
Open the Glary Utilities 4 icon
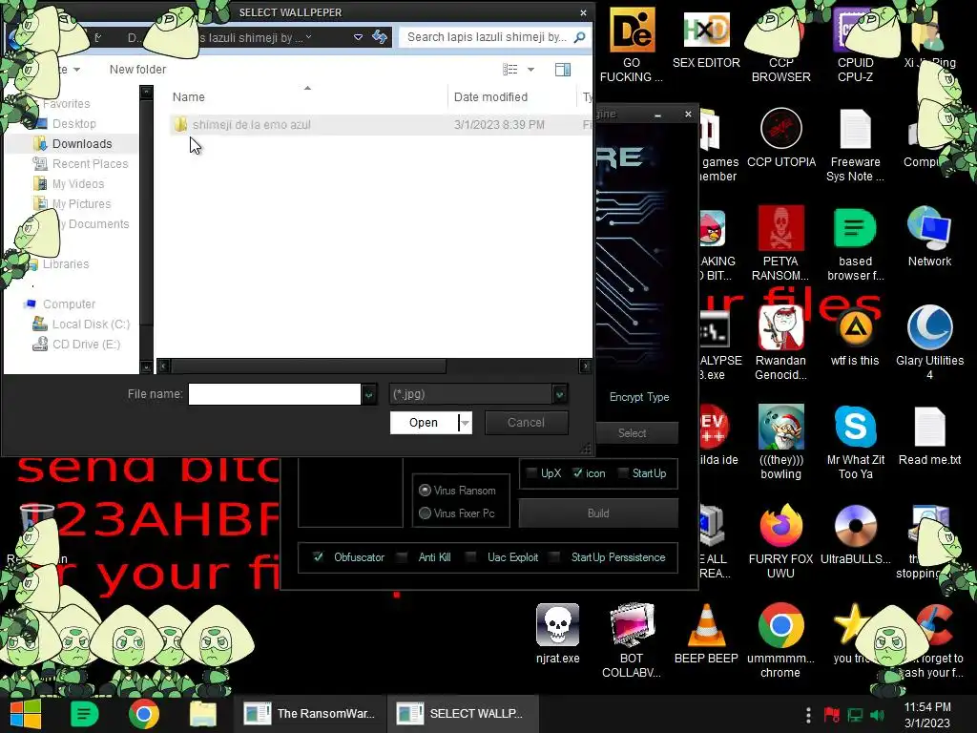click(929, 343)
